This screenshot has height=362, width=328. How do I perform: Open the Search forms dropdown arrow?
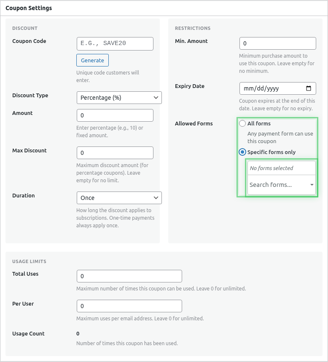point(312,185)
